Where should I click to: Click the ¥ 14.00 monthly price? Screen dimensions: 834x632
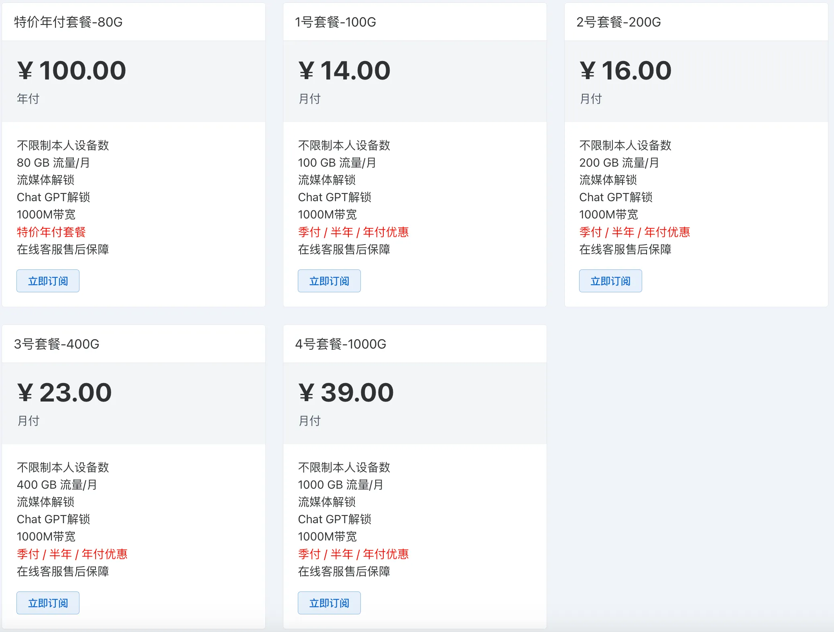(x=344, y=71)
